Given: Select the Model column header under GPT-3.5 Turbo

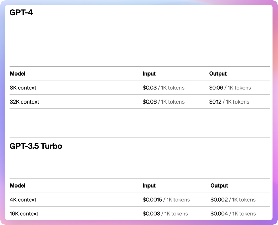Looking at the screenshot, I should (18, 186).
